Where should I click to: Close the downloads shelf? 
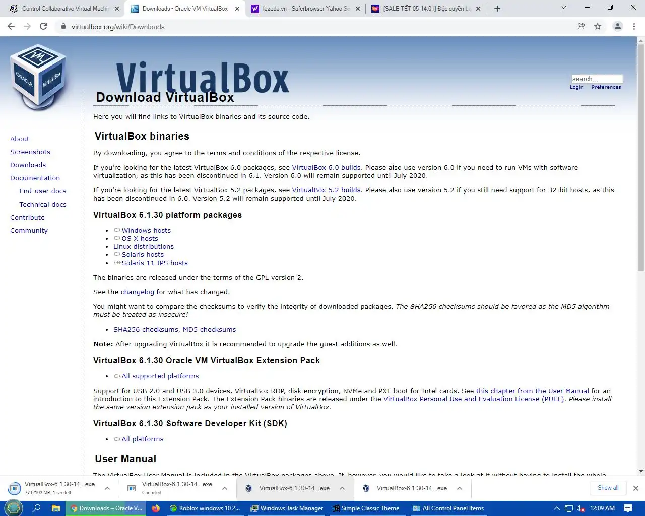tap(636, 488)
